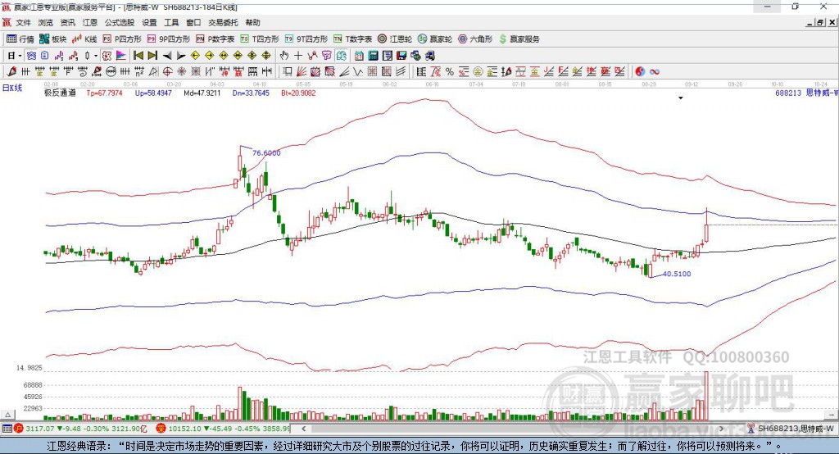This screenshot has height=454, width=839.
Task: Open the 资讯 menu
Action: tap(68, 22)
